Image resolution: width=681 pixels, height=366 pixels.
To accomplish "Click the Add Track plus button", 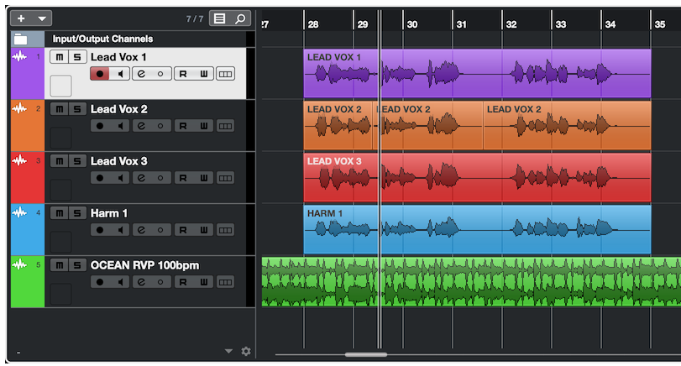I will 21,18.
